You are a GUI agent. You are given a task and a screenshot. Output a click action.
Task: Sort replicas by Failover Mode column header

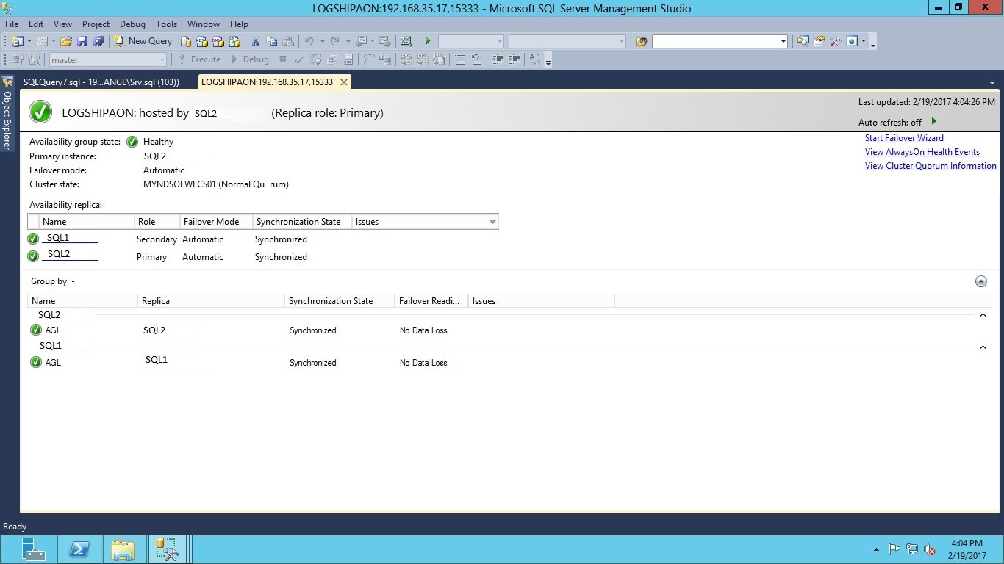[x=216, y=222]
